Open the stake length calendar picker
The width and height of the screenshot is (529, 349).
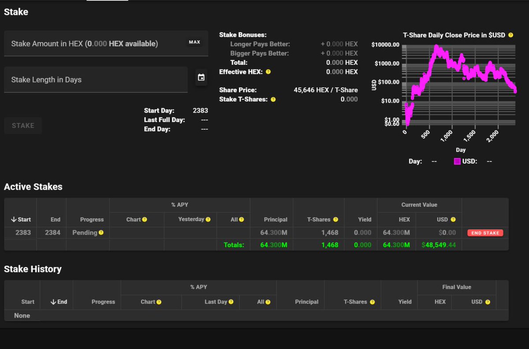(201, 77)
